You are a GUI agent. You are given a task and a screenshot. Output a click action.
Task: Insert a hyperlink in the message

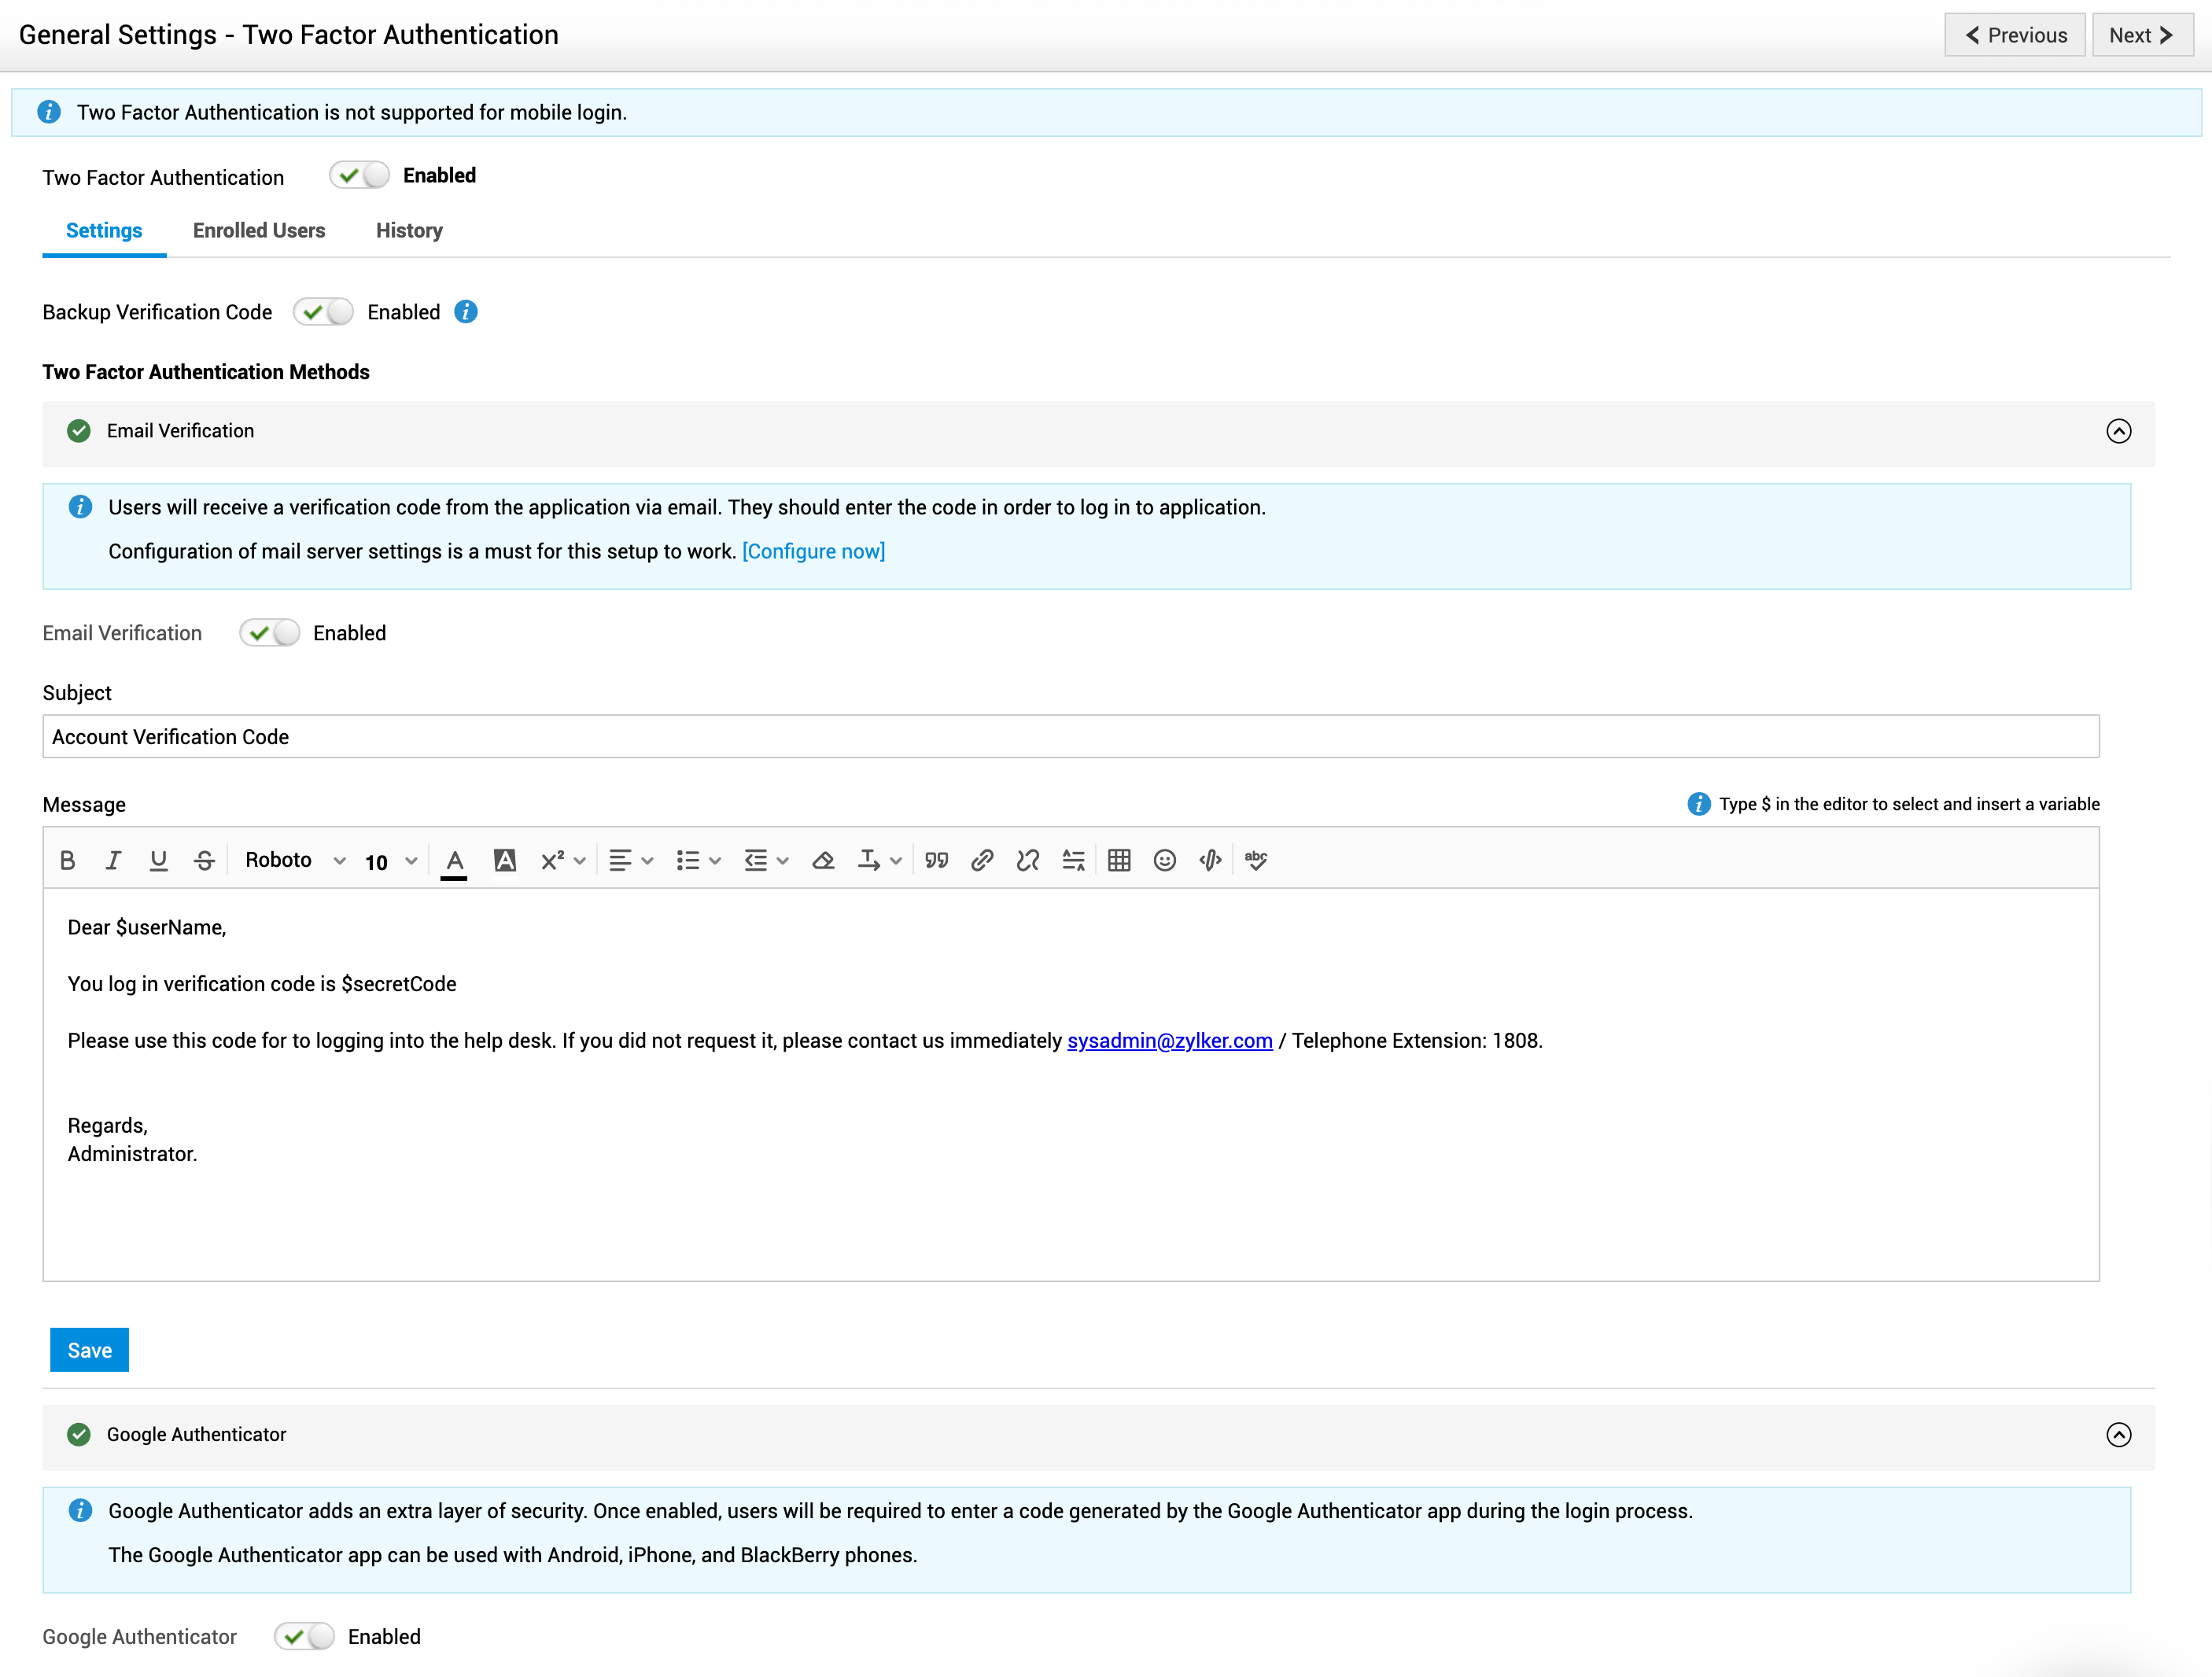coord(982,860)
